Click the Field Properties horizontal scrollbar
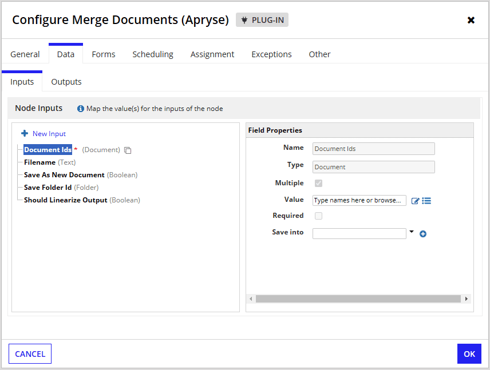The image size is (490, 370). pyautogui.click(x=358, y=299)
